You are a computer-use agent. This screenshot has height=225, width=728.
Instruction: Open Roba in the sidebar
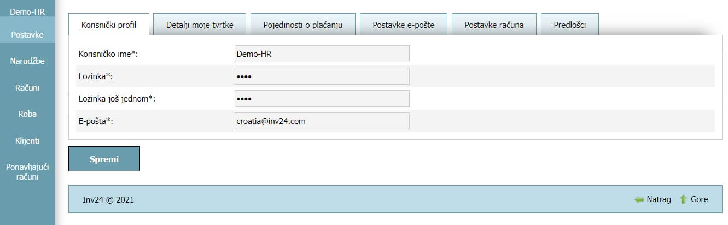[27, 114]
